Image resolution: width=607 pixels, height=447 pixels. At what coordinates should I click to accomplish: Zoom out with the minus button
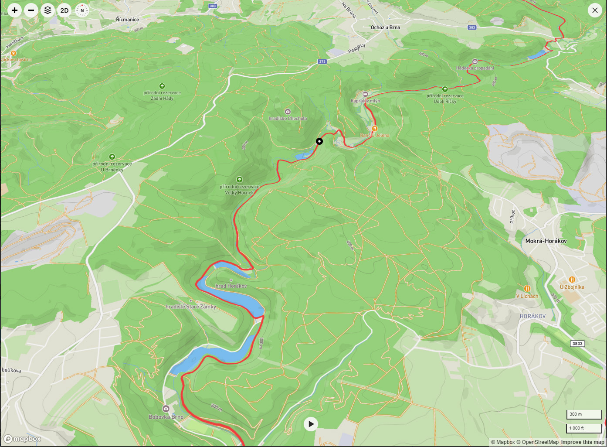[x=31, y=10]
